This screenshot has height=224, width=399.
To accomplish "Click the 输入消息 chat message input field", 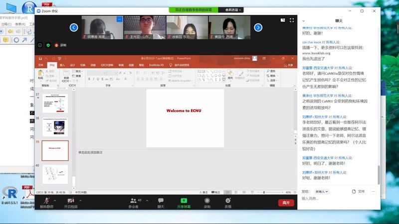I will pos(338,199).
